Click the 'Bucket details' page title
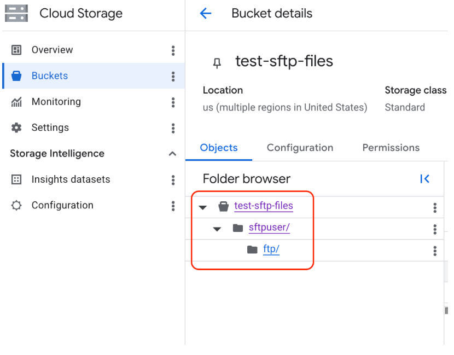 (x=272, y=13)
